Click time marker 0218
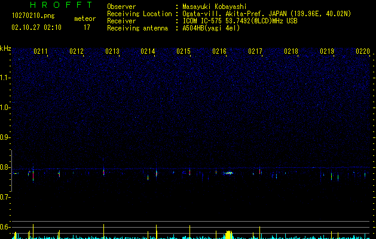376x239 pixels. (x=291, y=51)
